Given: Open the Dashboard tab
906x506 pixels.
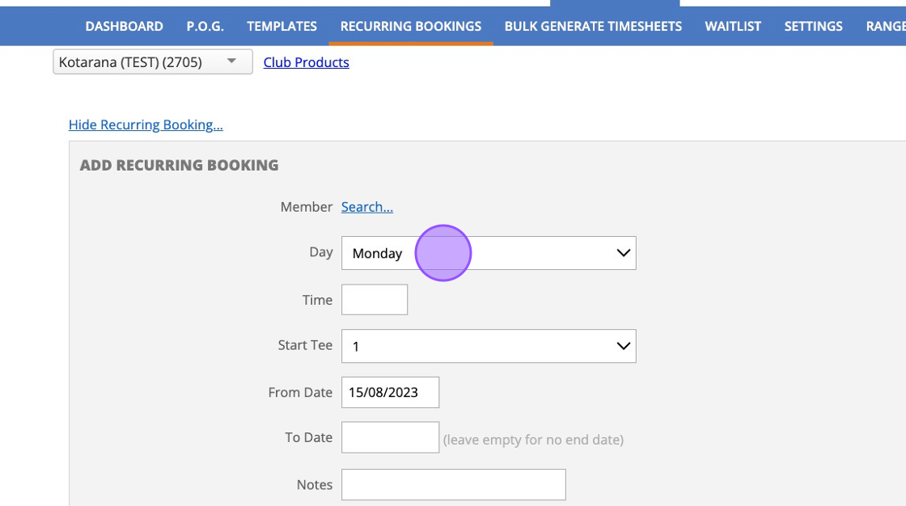Looking at the screenshot, I should (124, 27).
